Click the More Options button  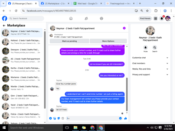pyautogui.click(x=108, y=41)
